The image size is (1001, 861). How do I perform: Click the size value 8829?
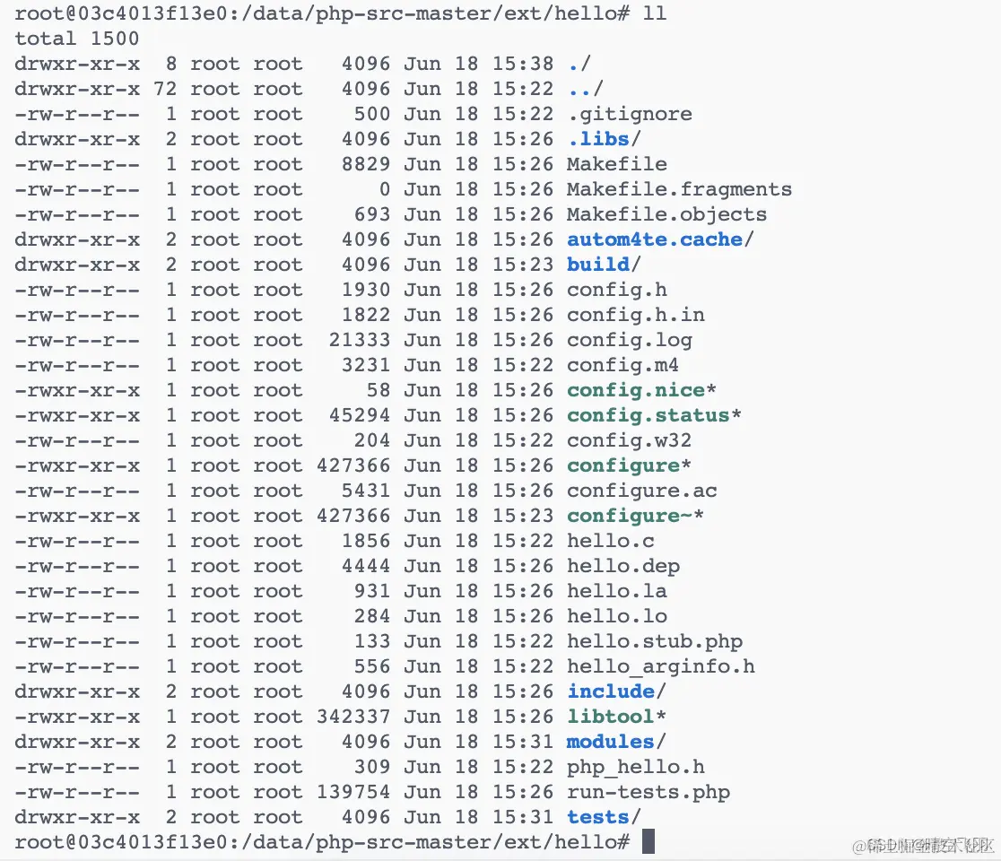[366, 164]
